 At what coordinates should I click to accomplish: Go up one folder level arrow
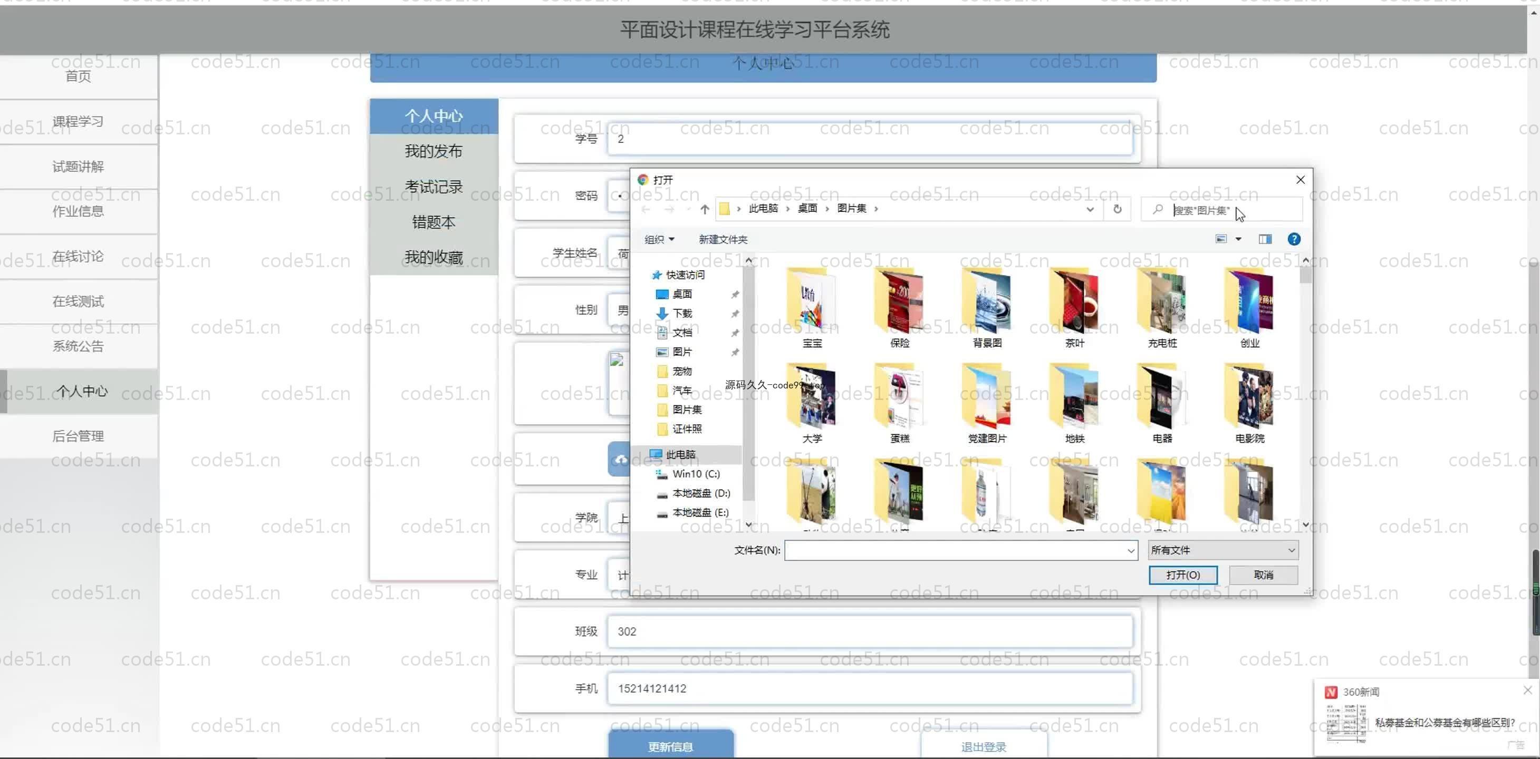click(x=704, y=209)
